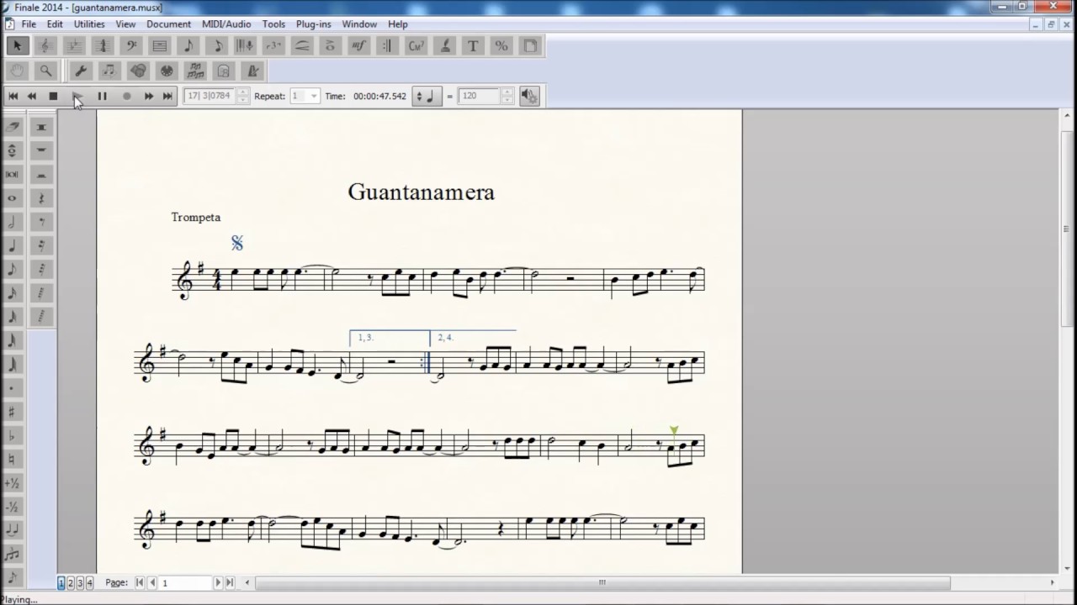This screenshot has width=1077, height=605.
Task: Select the tie tool in palette
Action: point(13,530)
